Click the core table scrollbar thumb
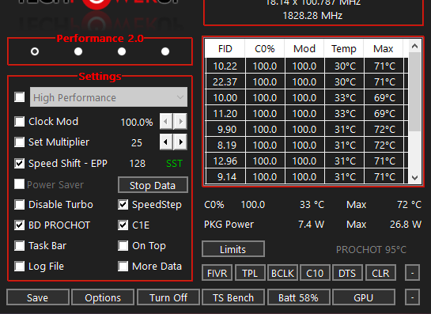The width and height of the screenshot is (431, 314). (414, 92)
